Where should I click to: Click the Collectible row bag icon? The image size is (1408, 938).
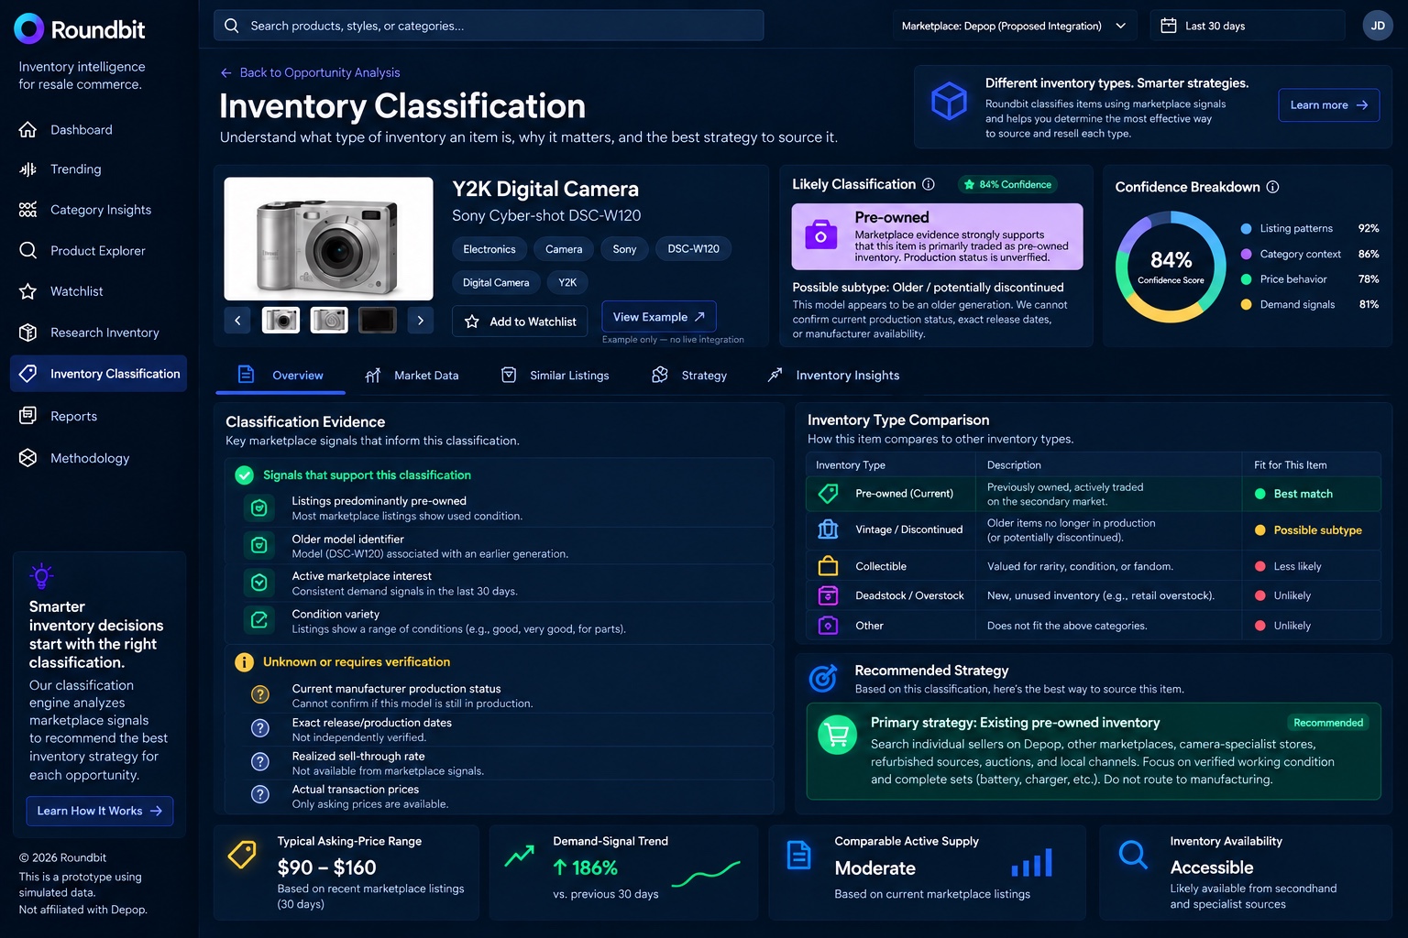(x=828, y=566)
